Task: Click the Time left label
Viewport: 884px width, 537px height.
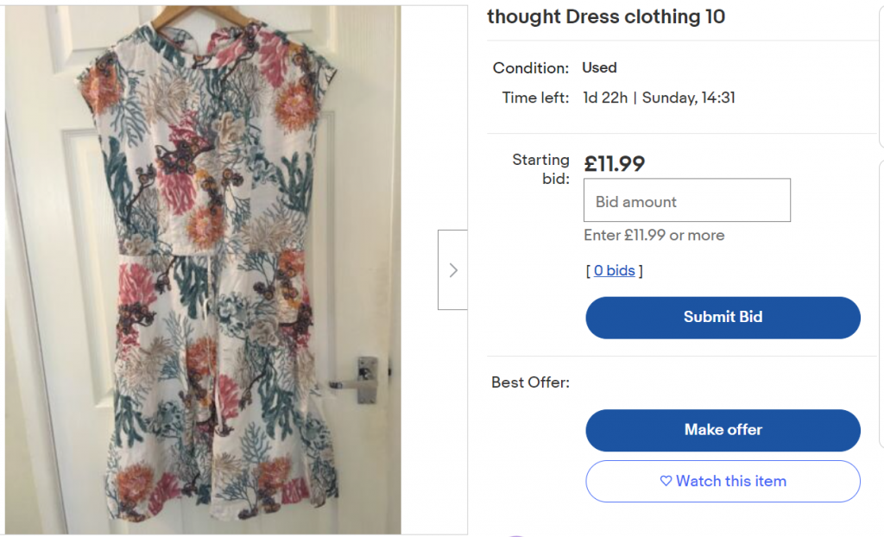Action: tap(535, 98)
